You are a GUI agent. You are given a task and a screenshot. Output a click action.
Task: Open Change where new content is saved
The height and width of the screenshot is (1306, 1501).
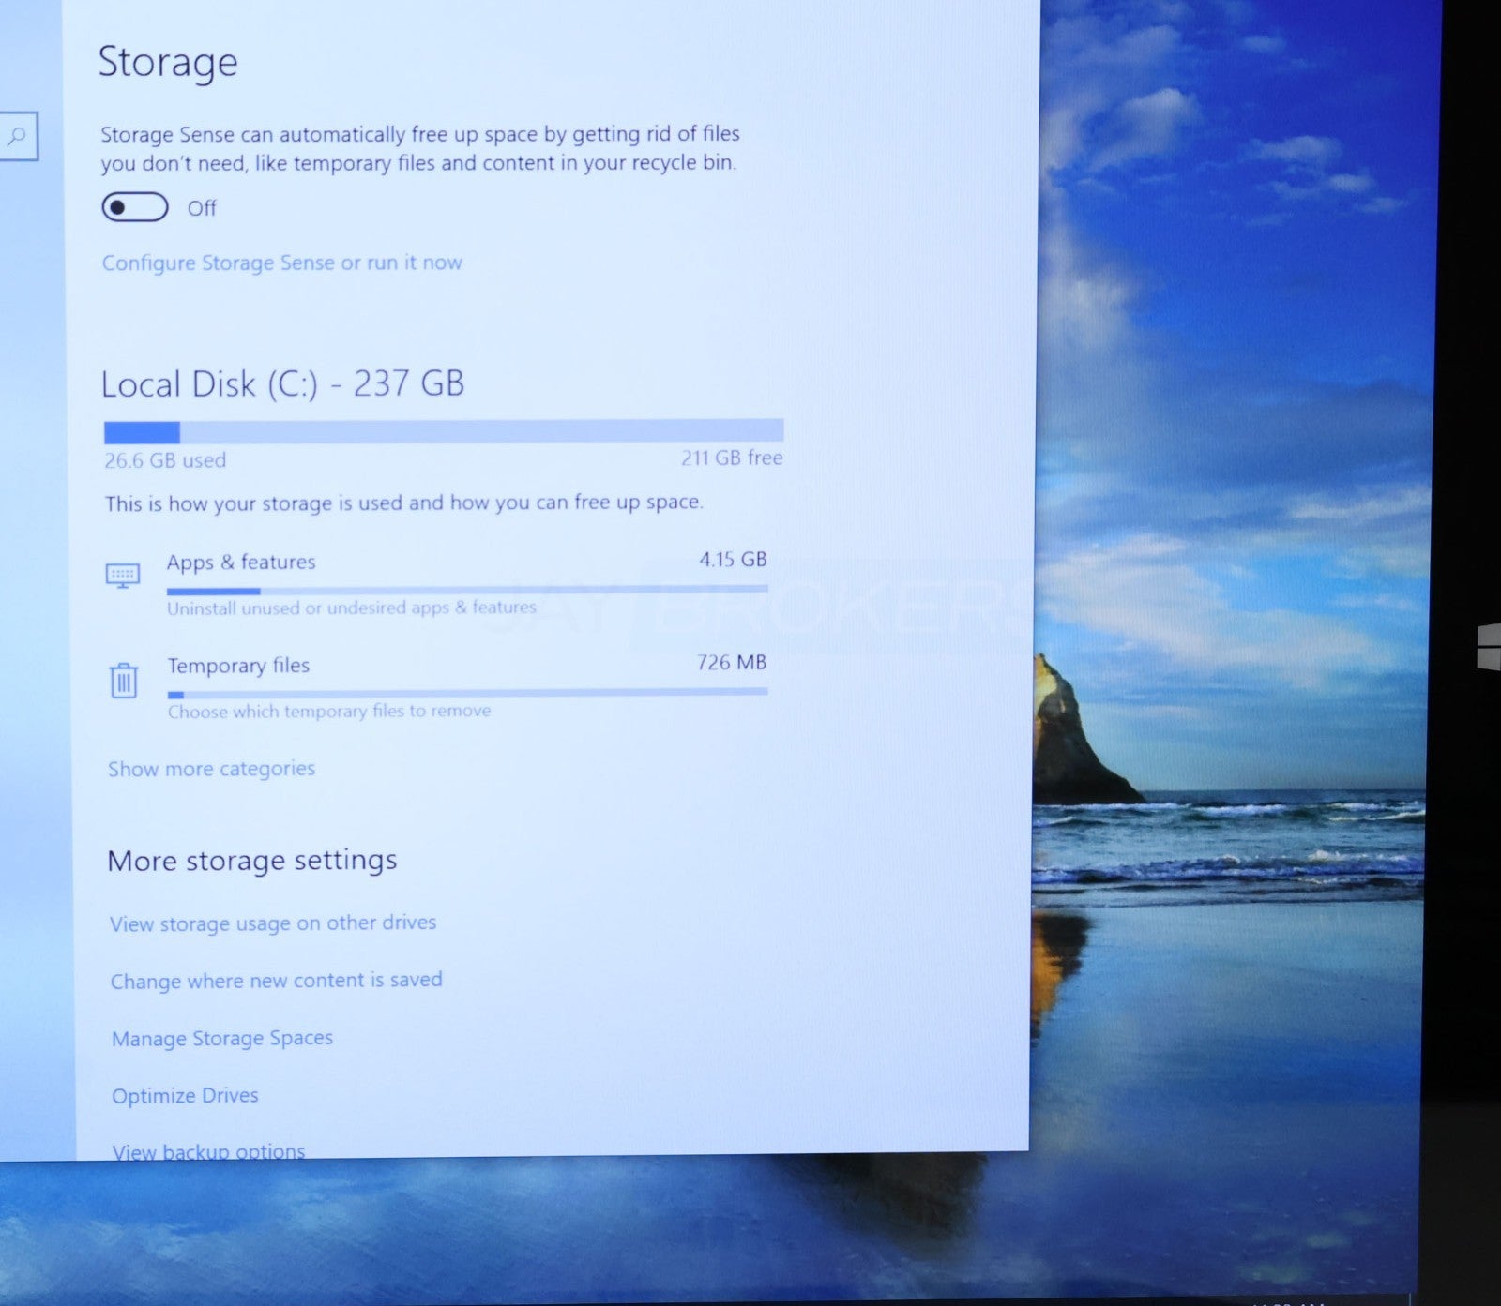276,981
